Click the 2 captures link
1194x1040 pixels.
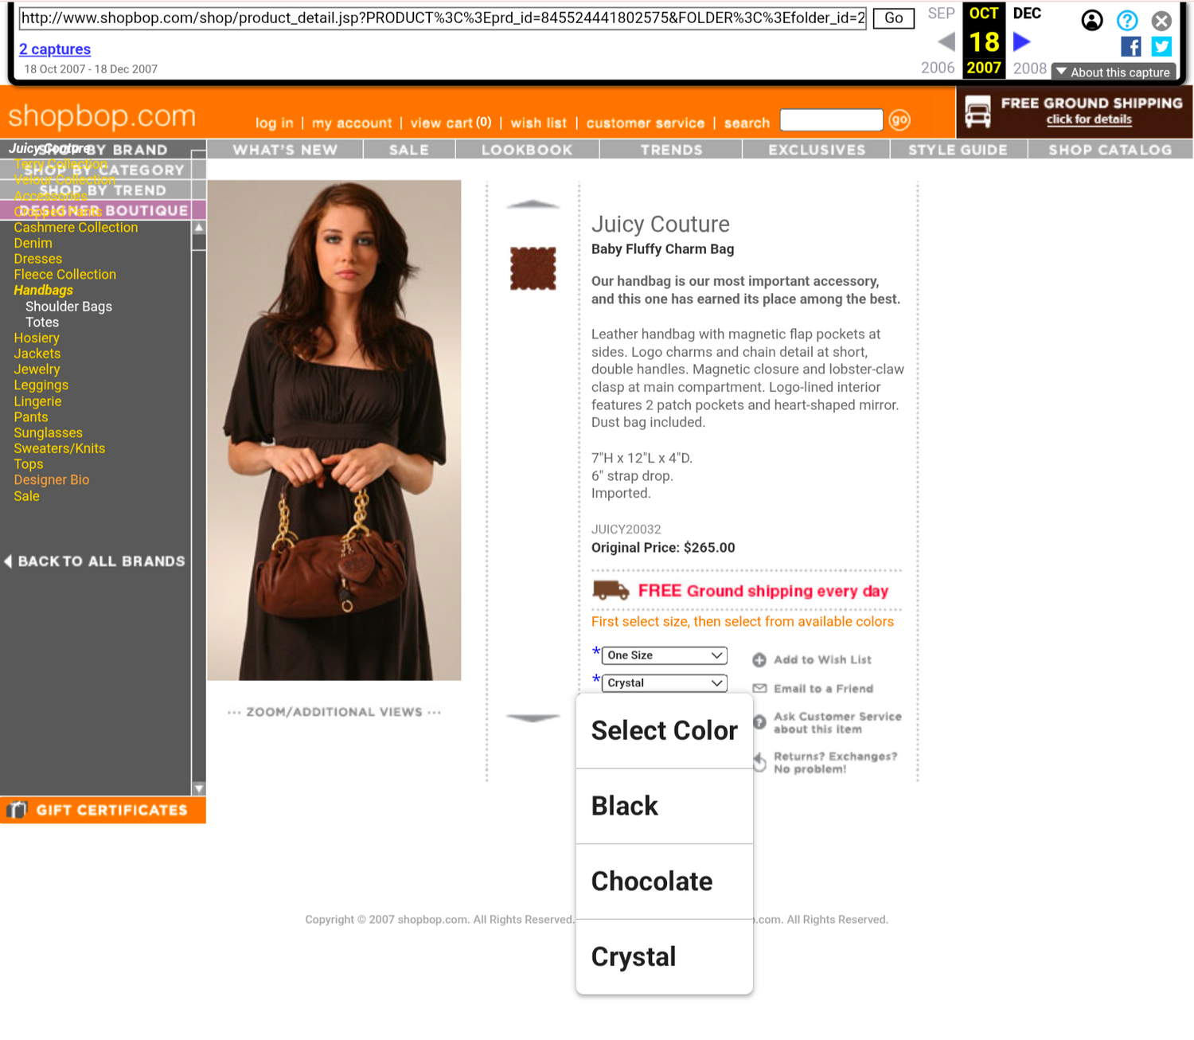tap(55, 49)
